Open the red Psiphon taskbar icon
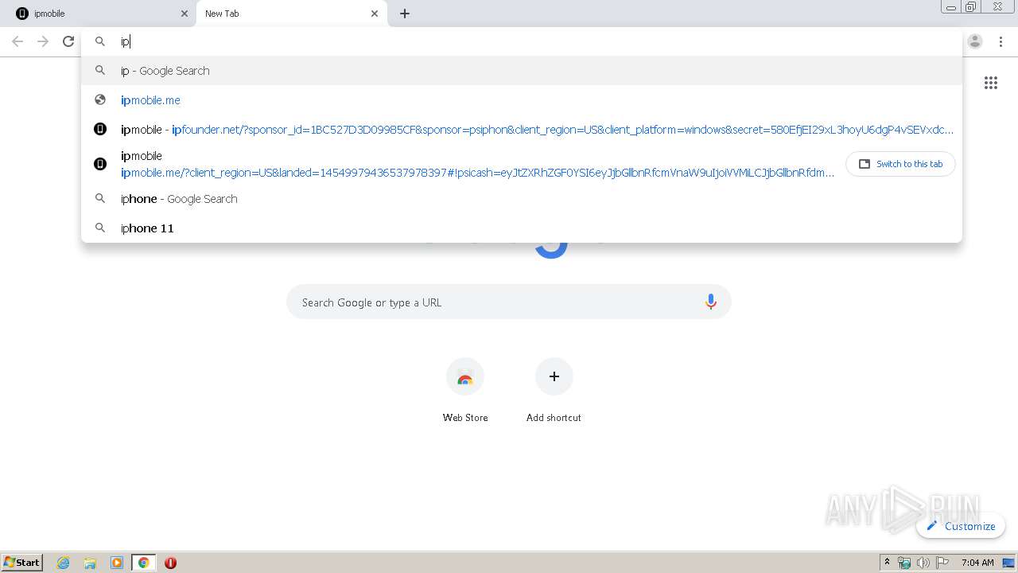 pos(170,563)
